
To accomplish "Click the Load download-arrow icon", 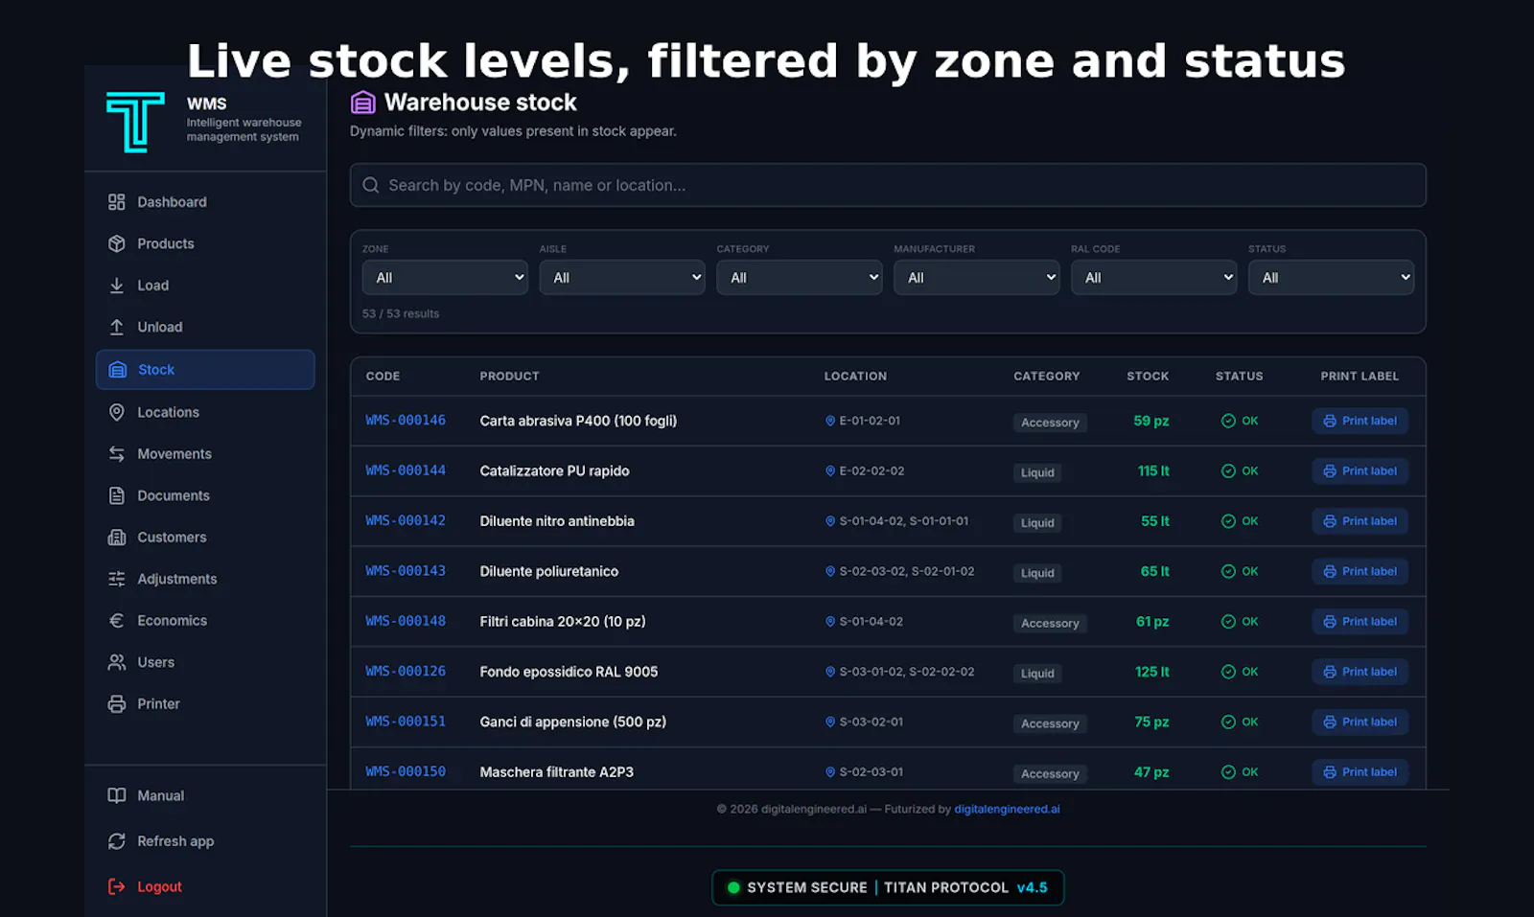I will pos(117,286).
